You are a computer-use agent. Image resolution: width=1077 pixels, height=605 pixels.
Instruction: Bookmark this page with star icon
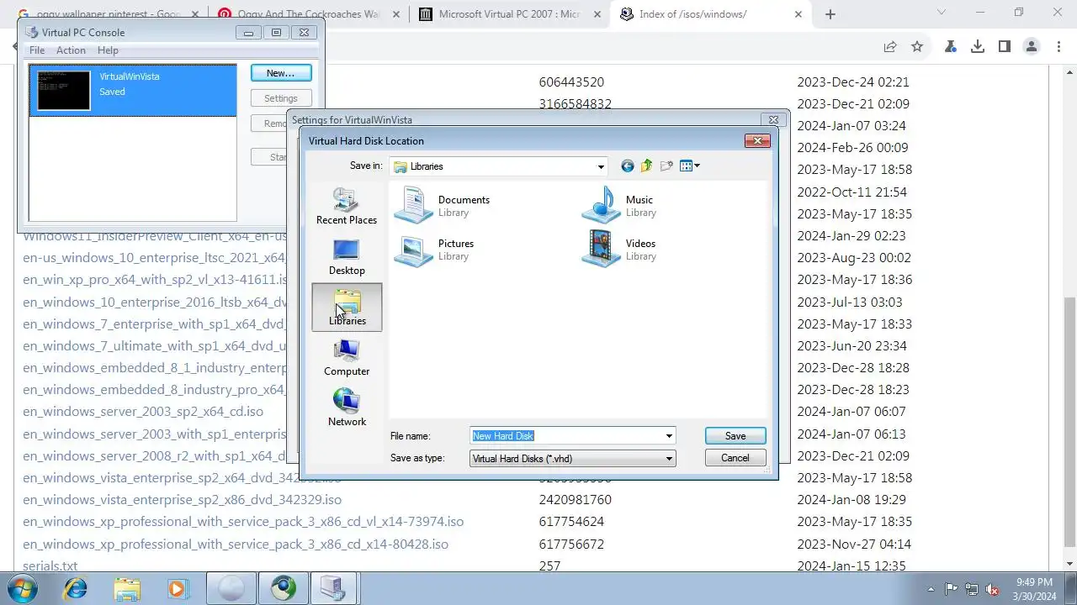click(x=917, y=47)
